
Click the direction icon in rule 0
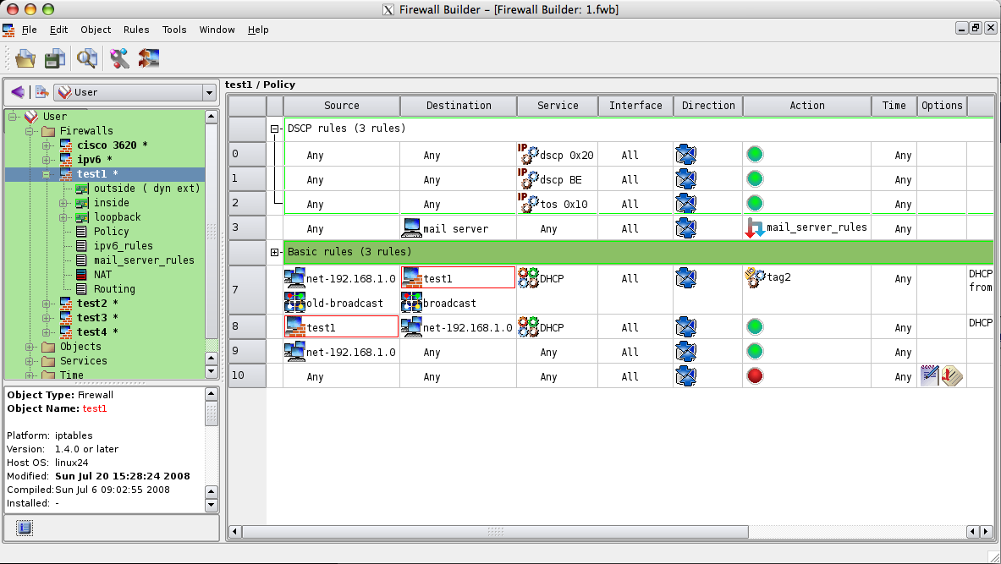point(685,155)
